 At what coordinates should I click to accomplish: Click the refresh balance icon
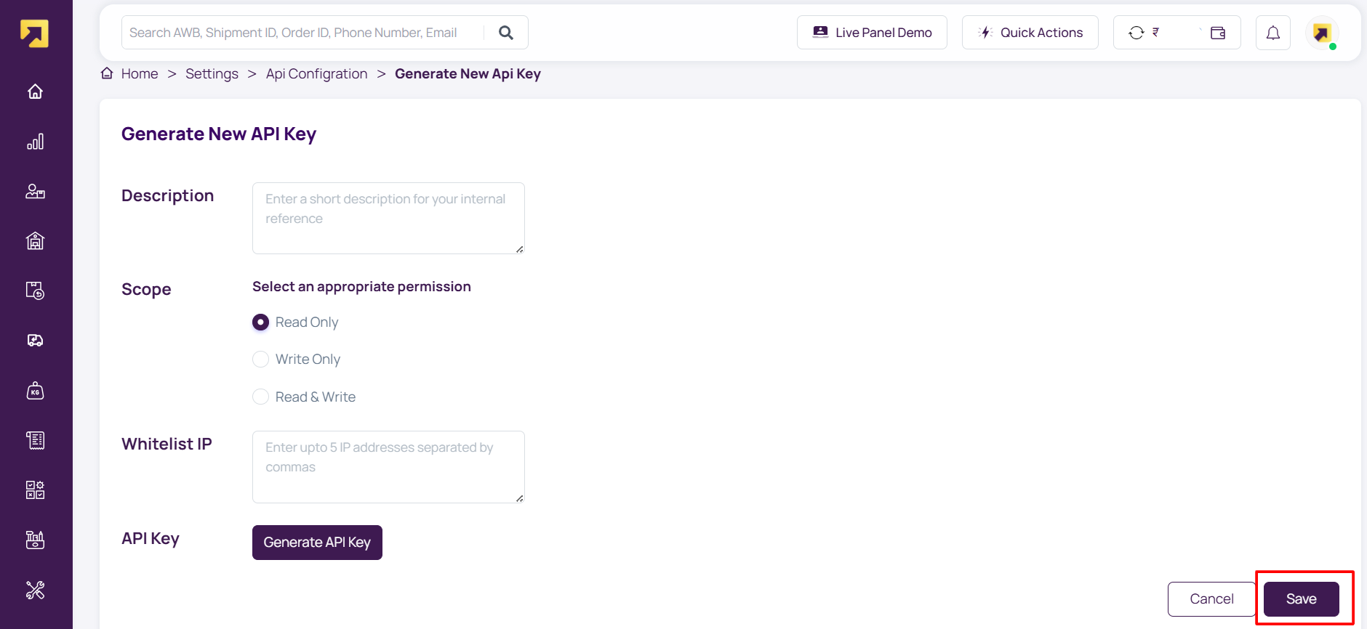[x=1136, y=33]
